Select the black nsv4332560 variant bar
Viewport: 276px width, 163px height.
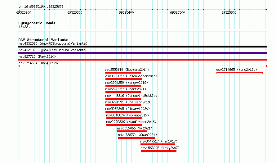[143, 47]
